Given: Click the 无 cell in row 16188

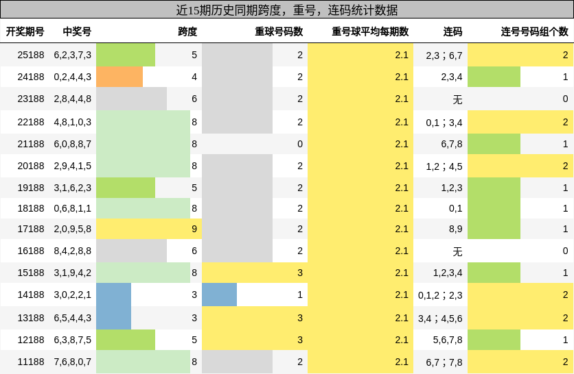Looking at the screenshot, I should [457, 251].
